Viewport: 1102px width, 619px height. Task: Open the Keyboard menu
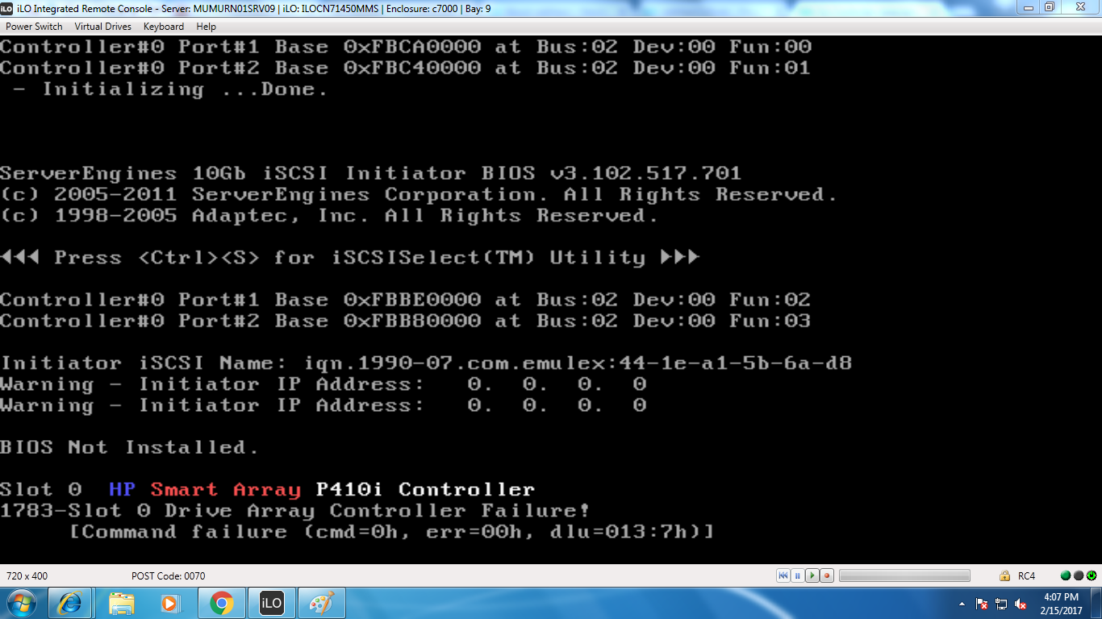click(x=164, y=27)
